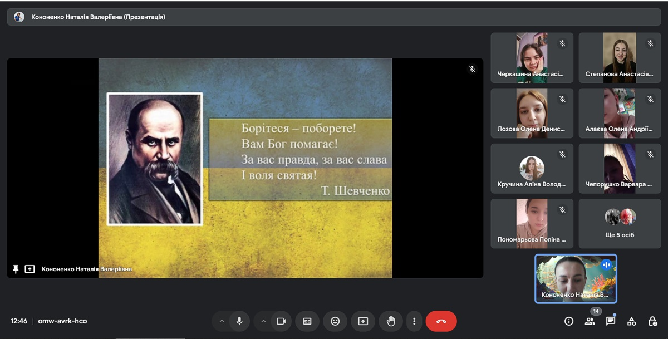
Task: Click mic-off icon on Алаєва Олена's tile
Action: point(650,99)
